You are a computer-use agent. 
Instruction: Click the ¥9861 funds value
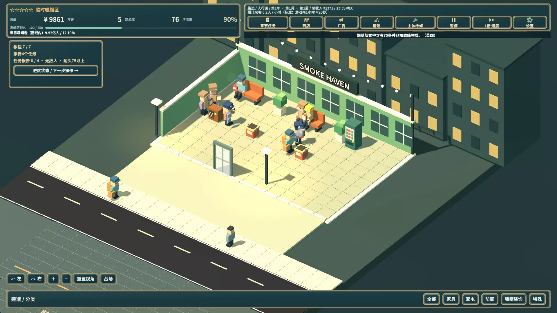[x=54, y=19]
